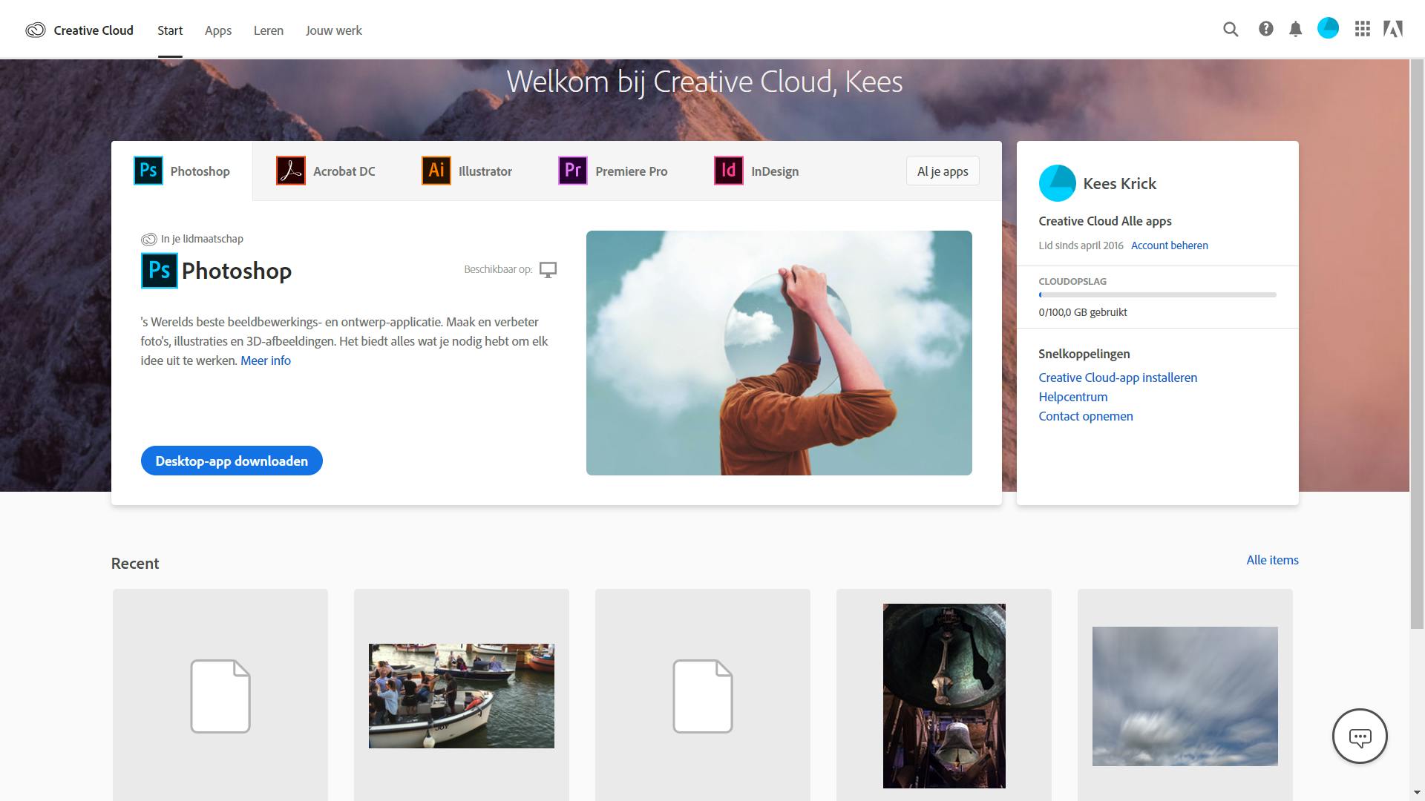Open the notifications bell

[x=1295, y=30]
